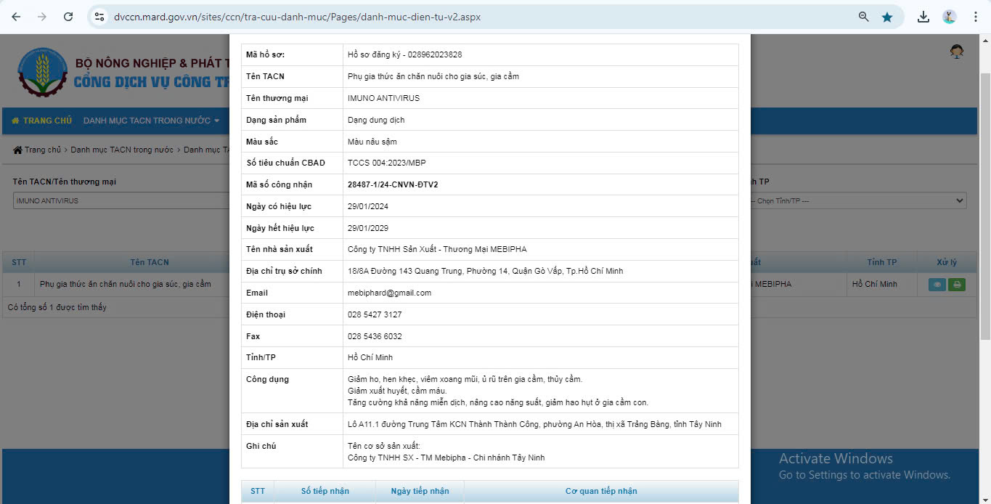This screenshot has width=991, height=504.
Task: Click Danh mục TACN trong nước breadcrumb
Action: coord(122,150)
